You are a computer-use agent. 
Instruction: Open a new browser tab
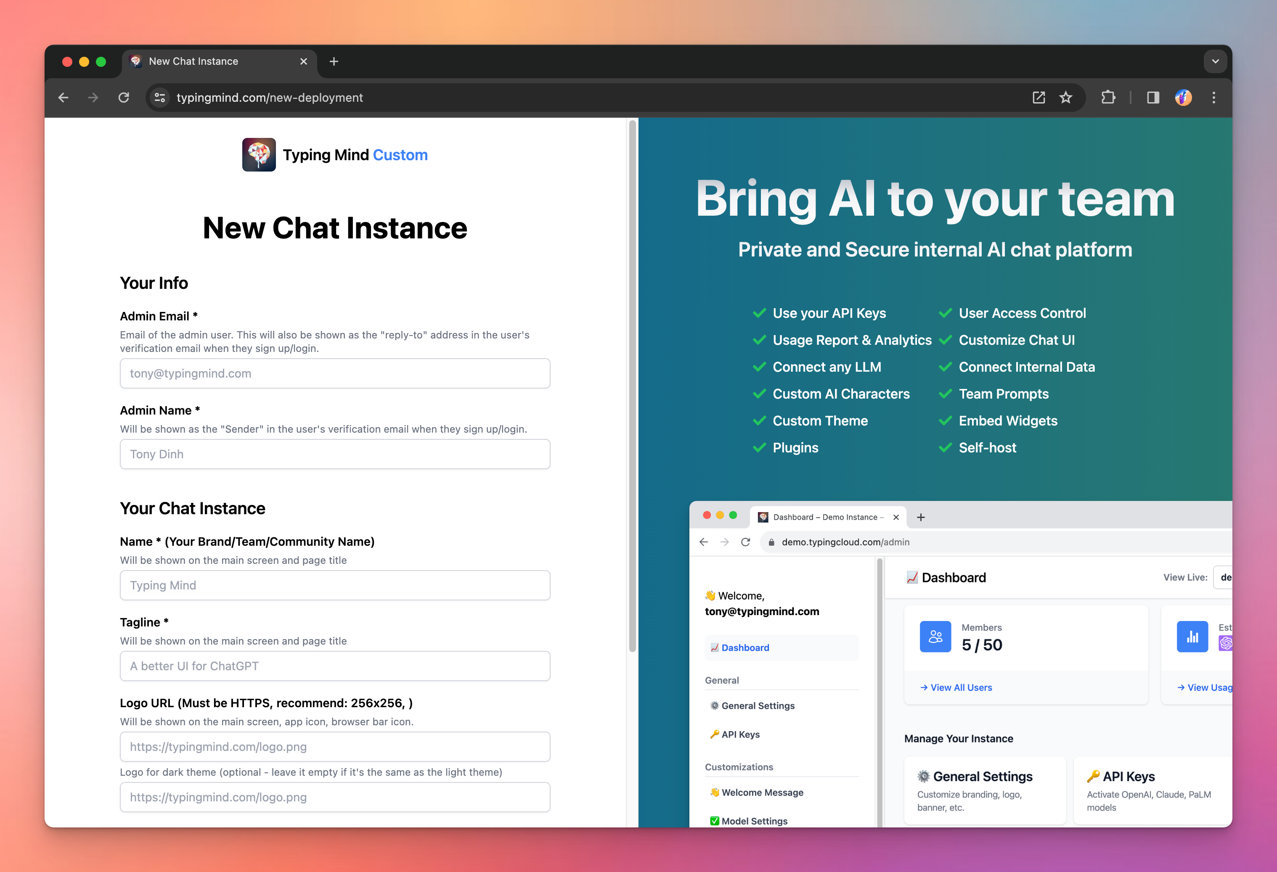pyautogui.click(x=334, y=61)
